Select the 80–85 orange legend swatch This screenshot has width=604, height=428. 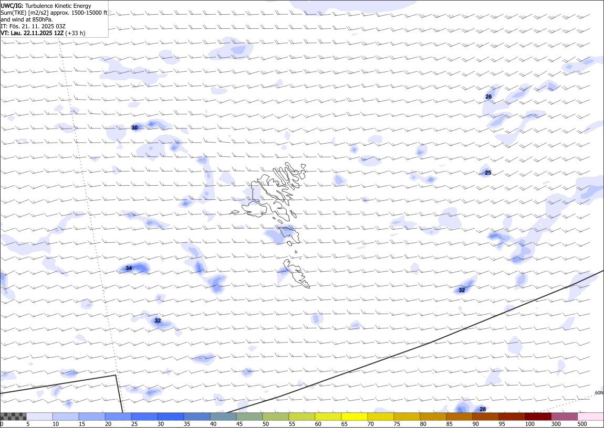point(433,416)
